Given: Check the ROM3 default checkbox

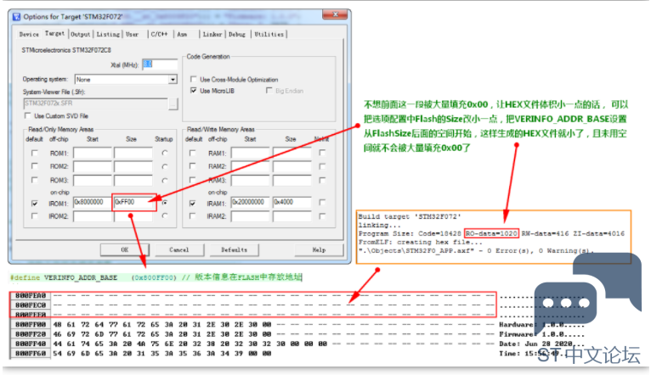Looking at the screenshot, I should pos(35,180).
